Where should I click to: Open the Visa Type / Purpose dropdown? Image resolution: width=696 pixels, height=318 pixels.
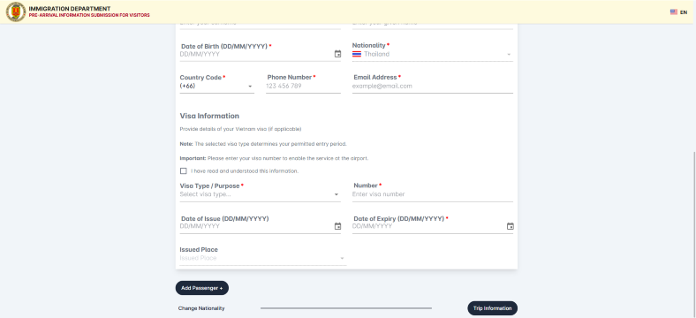pyautogui.click(x=260, y=194)
